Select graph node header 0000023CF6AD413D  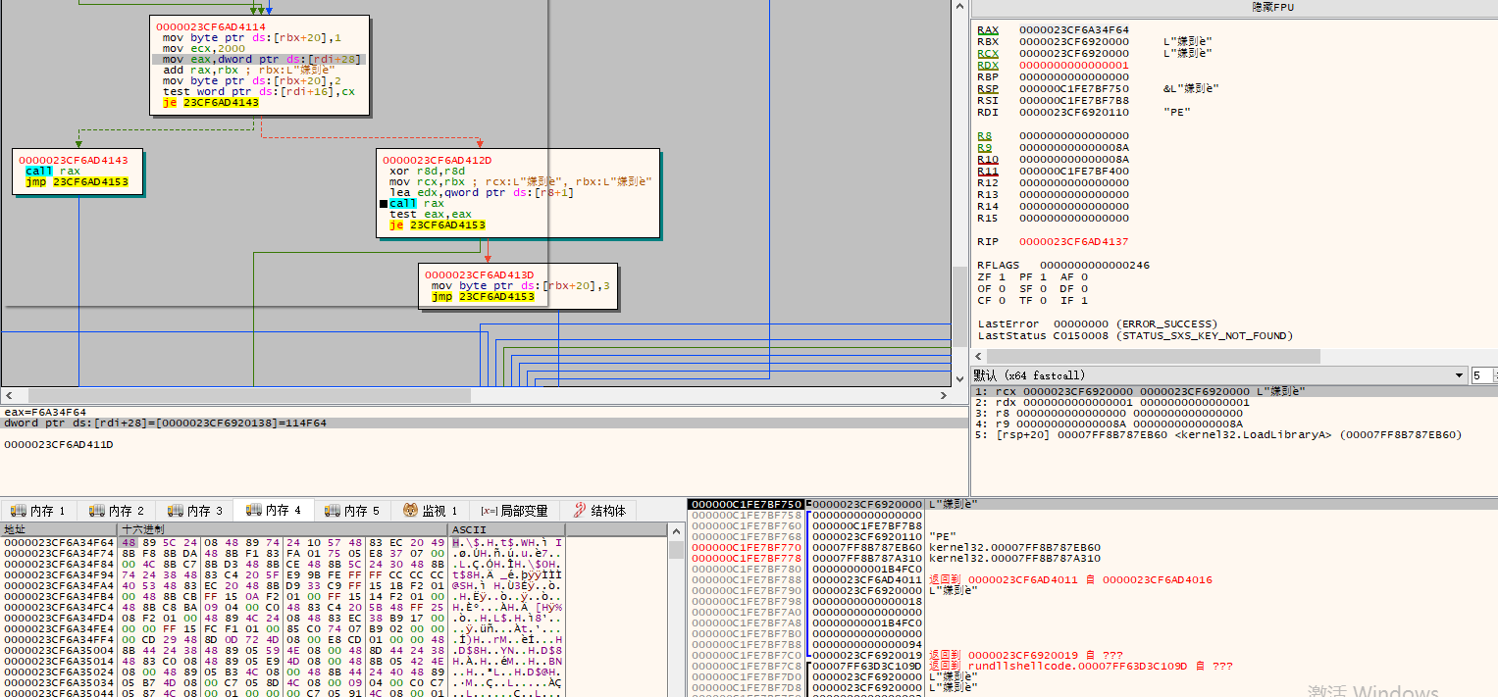(x=479, y=274)
